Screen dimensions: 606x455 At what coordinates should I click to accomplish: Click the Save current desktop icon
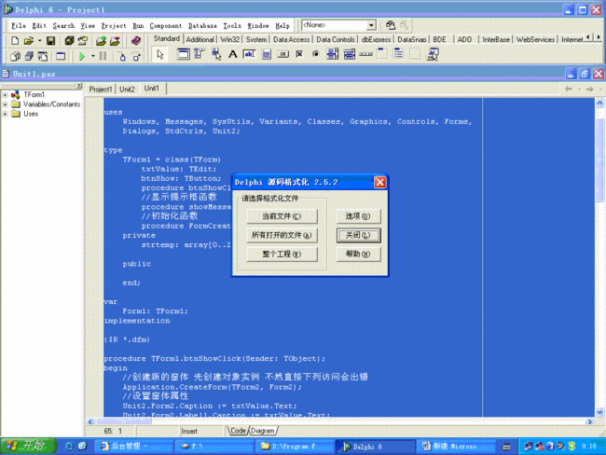(x=391, y=25)
